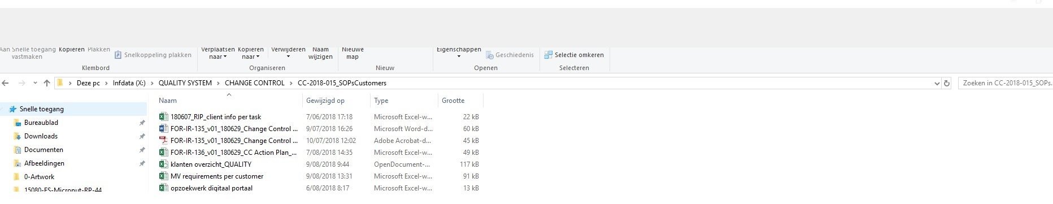The image size is (1053, 204).
Task: Open the address bar history dropdown
Action: click(x=938, y=83)
